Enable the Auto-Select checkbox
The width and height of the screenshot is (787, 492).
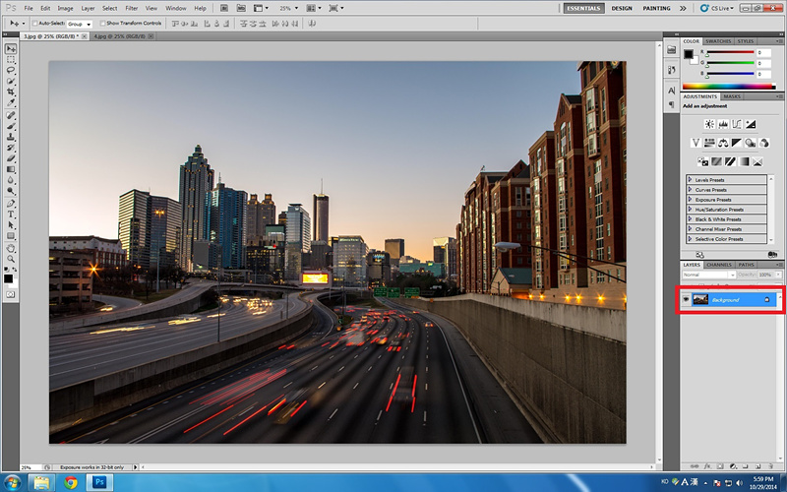pos(34,23)
